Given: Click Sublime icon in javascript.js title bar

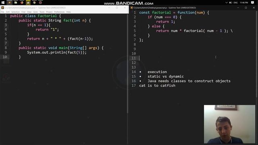Looking at the screenshot, I should click(132, 8).
